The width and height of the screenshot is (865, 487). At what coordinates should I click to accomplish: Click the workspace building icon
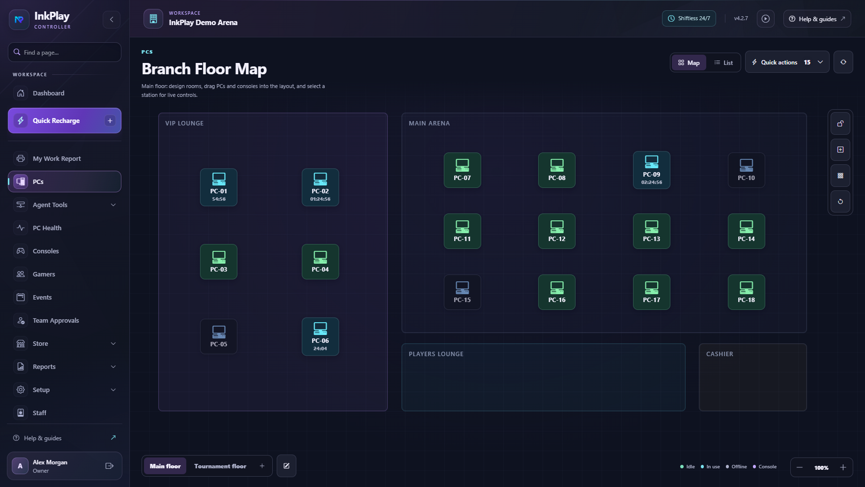(153, 19)
